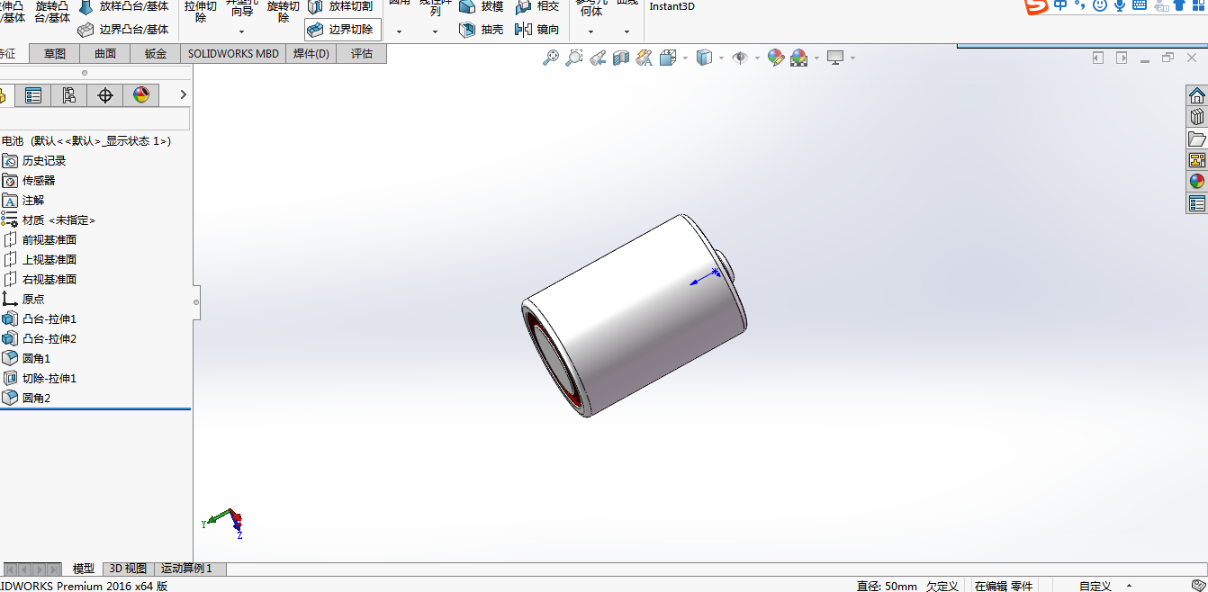Select 材质 <未指定> material item
1208x592 pixels.
coord(49,220)
